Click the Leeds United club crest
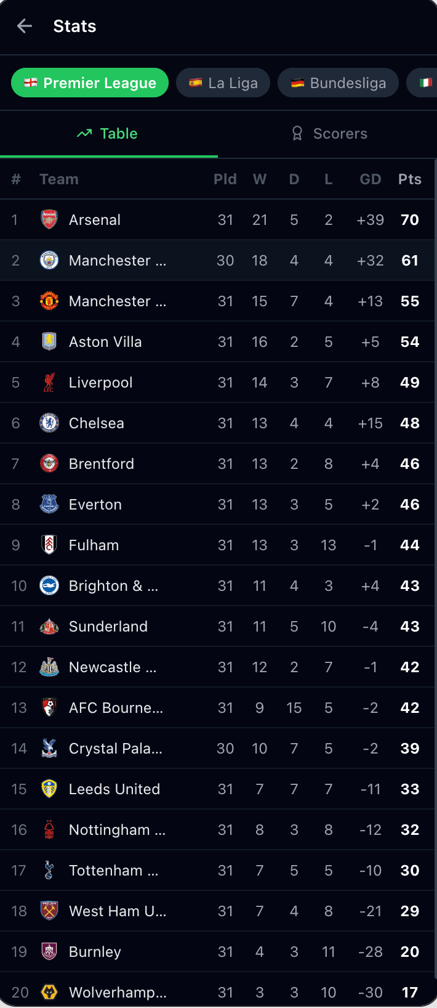Image resolution: width=437 pixels, height=1008 pixels. pyautogui.click(x=49, y=789)
